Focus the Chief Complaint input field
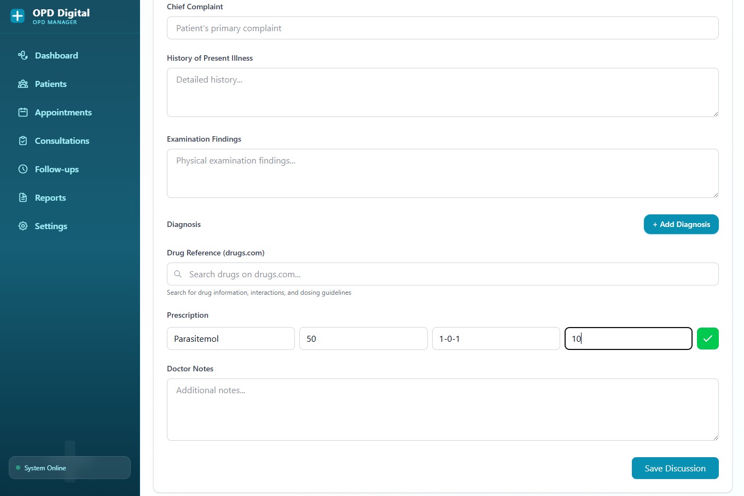This screenshot has width=744, height=496. [x=442, y=28]
